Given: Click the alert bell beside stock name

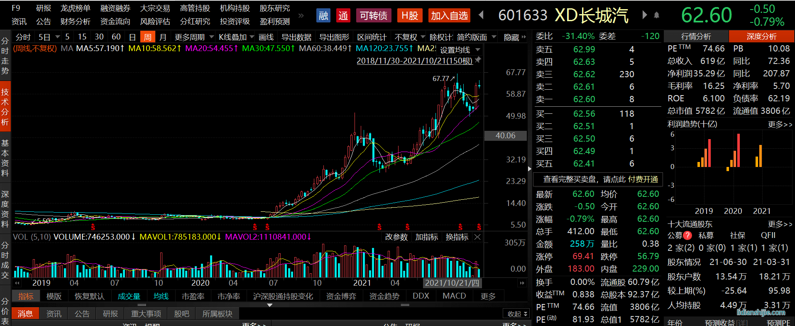Looking at the screenshot, I should tap(656, 15).
